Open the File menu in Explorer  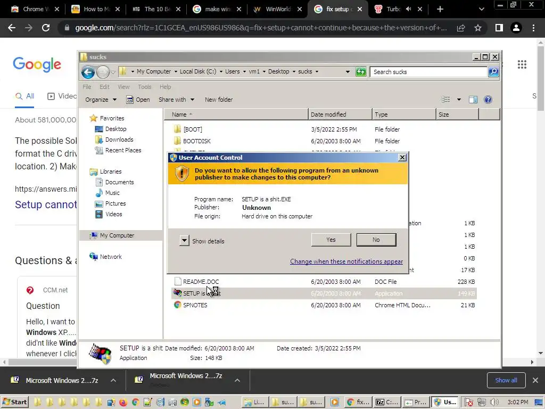pos(87,87)
